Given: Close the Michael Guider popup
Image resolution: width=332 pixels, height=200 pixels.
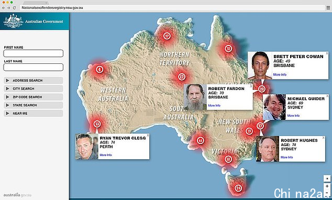Looking at the screenshot, I should coord(327,96).
